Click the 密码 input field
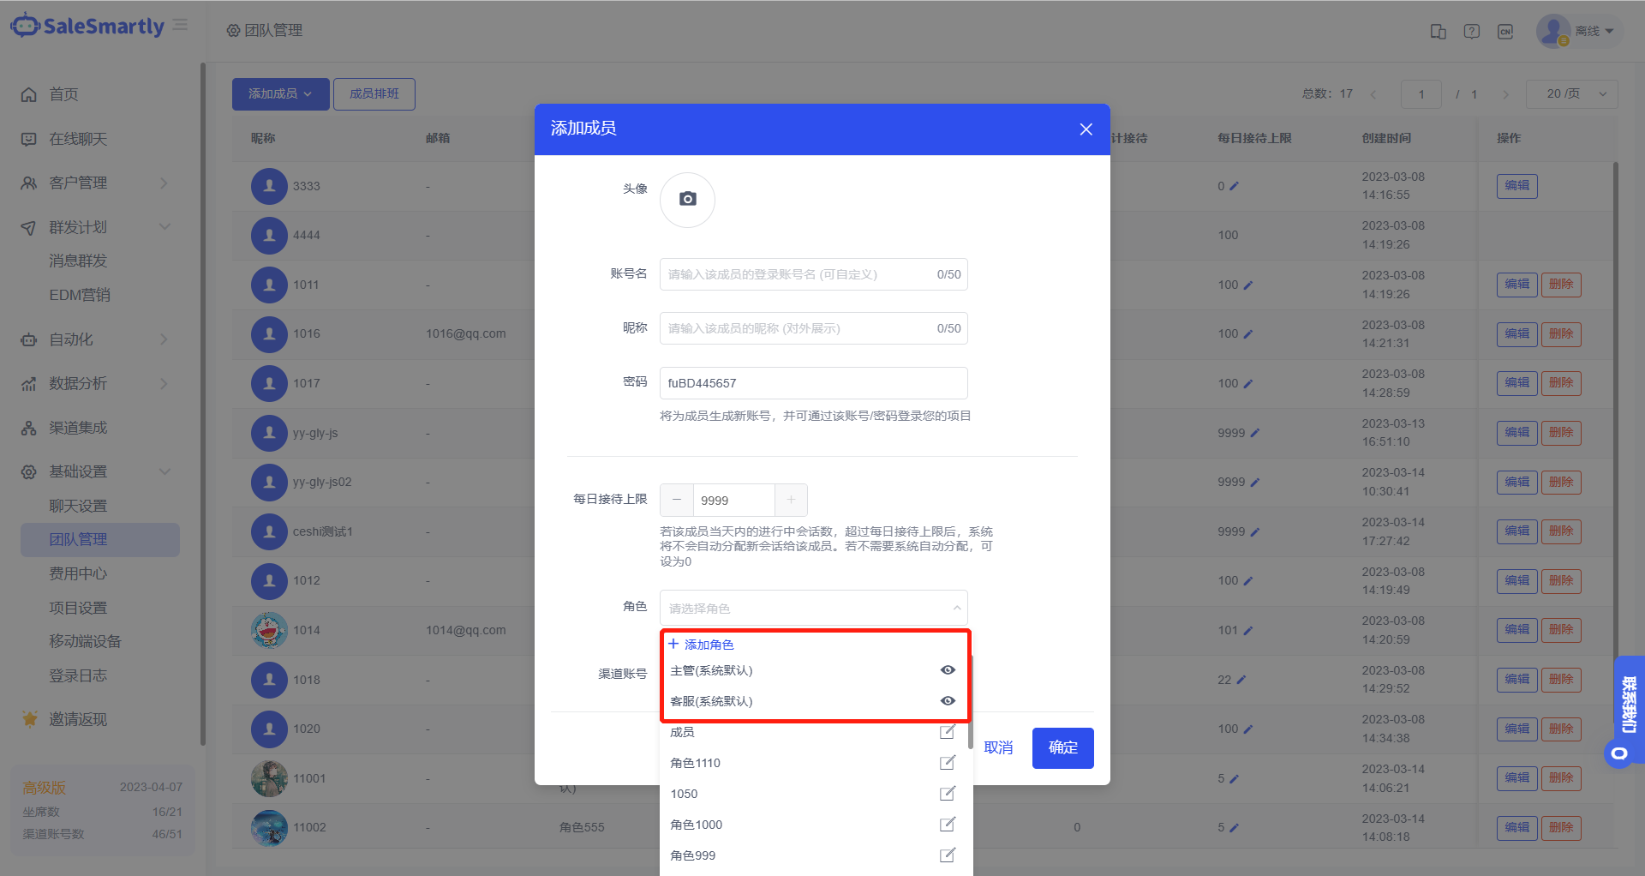 (813, 383)
